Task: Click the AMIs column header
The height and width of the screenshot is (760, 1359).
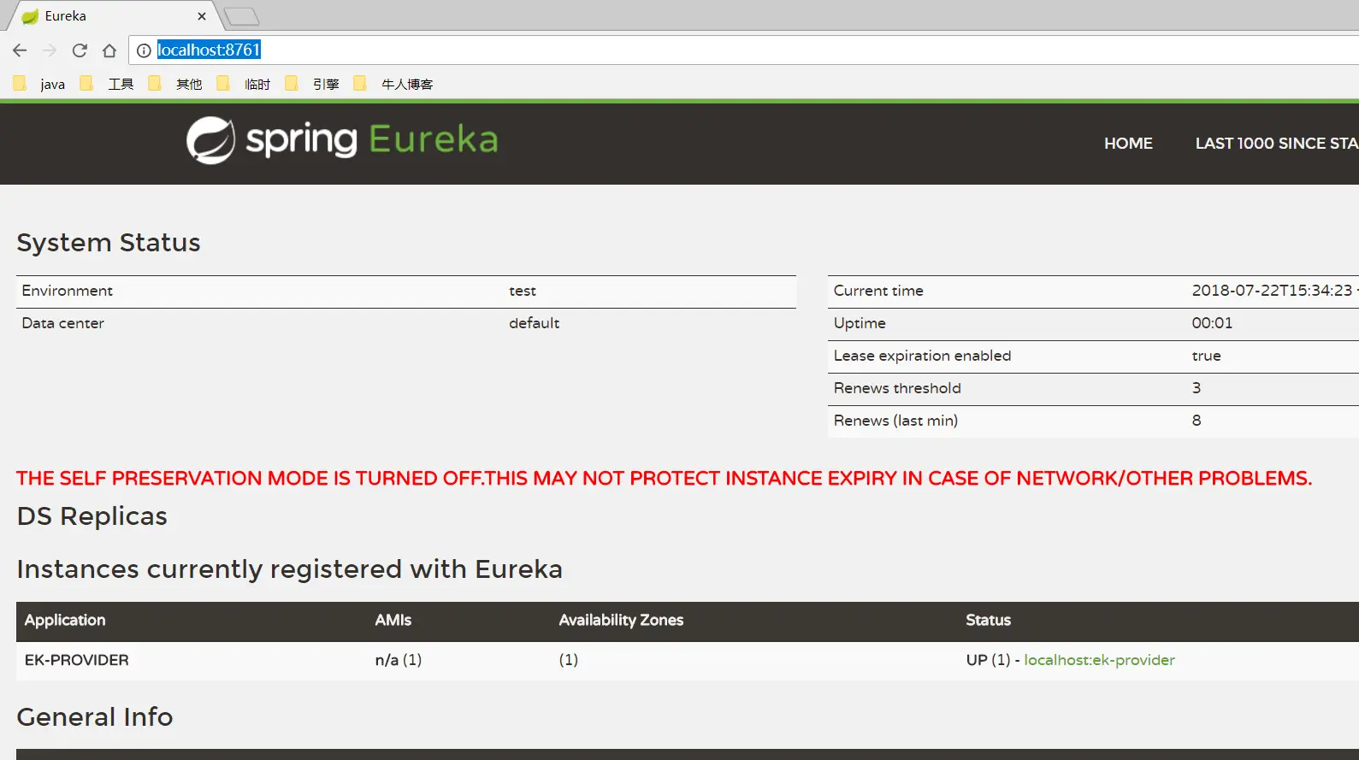Action: 393,621
